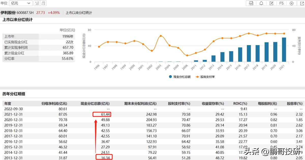
Task: Export data using the XLS icon
Action: [251, 3]
